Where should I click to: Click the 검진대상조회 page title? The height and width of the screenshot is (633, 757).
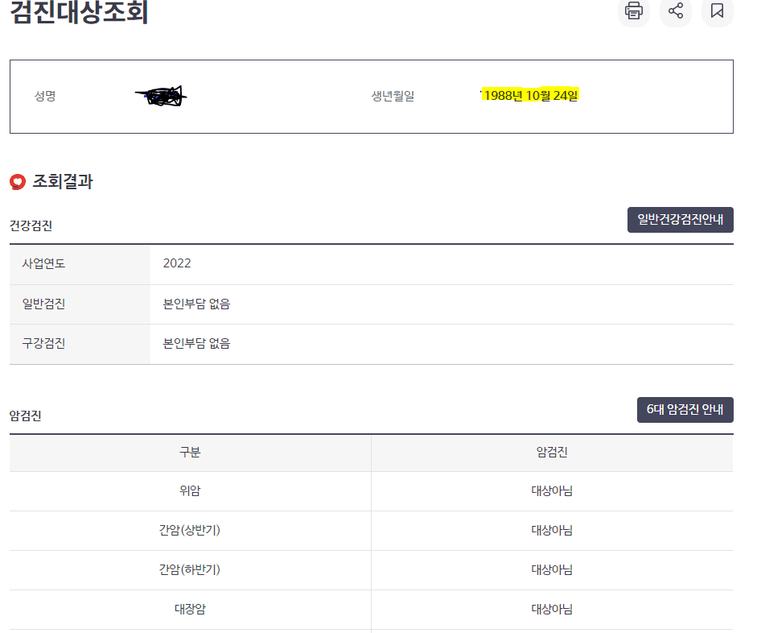click(x=76, y=12)
